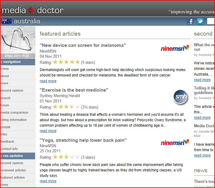215x188 pixels.
Task: Open media comparison page
Action: click(18, 112)
